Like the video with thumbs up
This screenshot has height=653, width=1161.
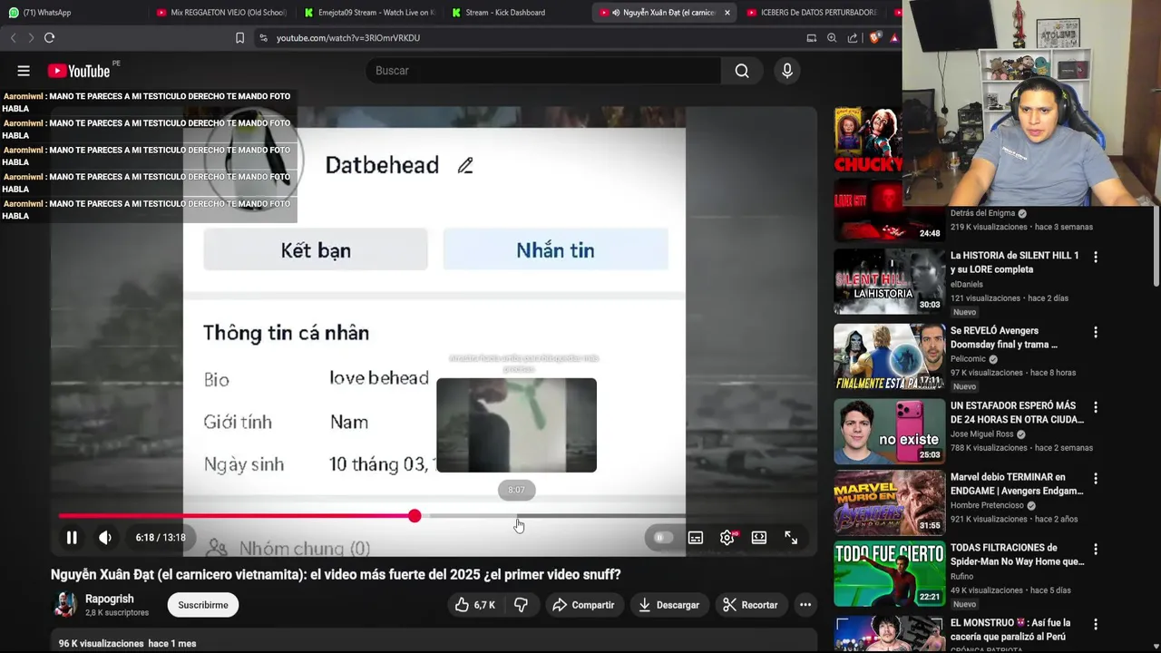475,605
